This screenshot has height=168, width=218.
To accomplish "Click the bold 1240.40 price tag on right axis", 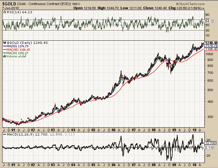I will point(211,43).
